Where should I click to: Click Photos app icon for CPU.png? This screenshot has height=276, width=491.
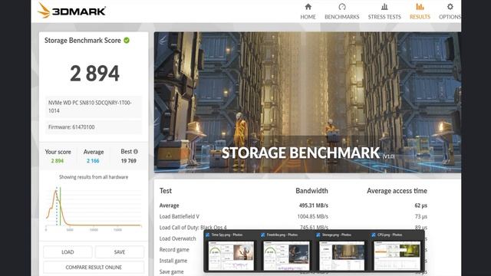coord(374,235)
